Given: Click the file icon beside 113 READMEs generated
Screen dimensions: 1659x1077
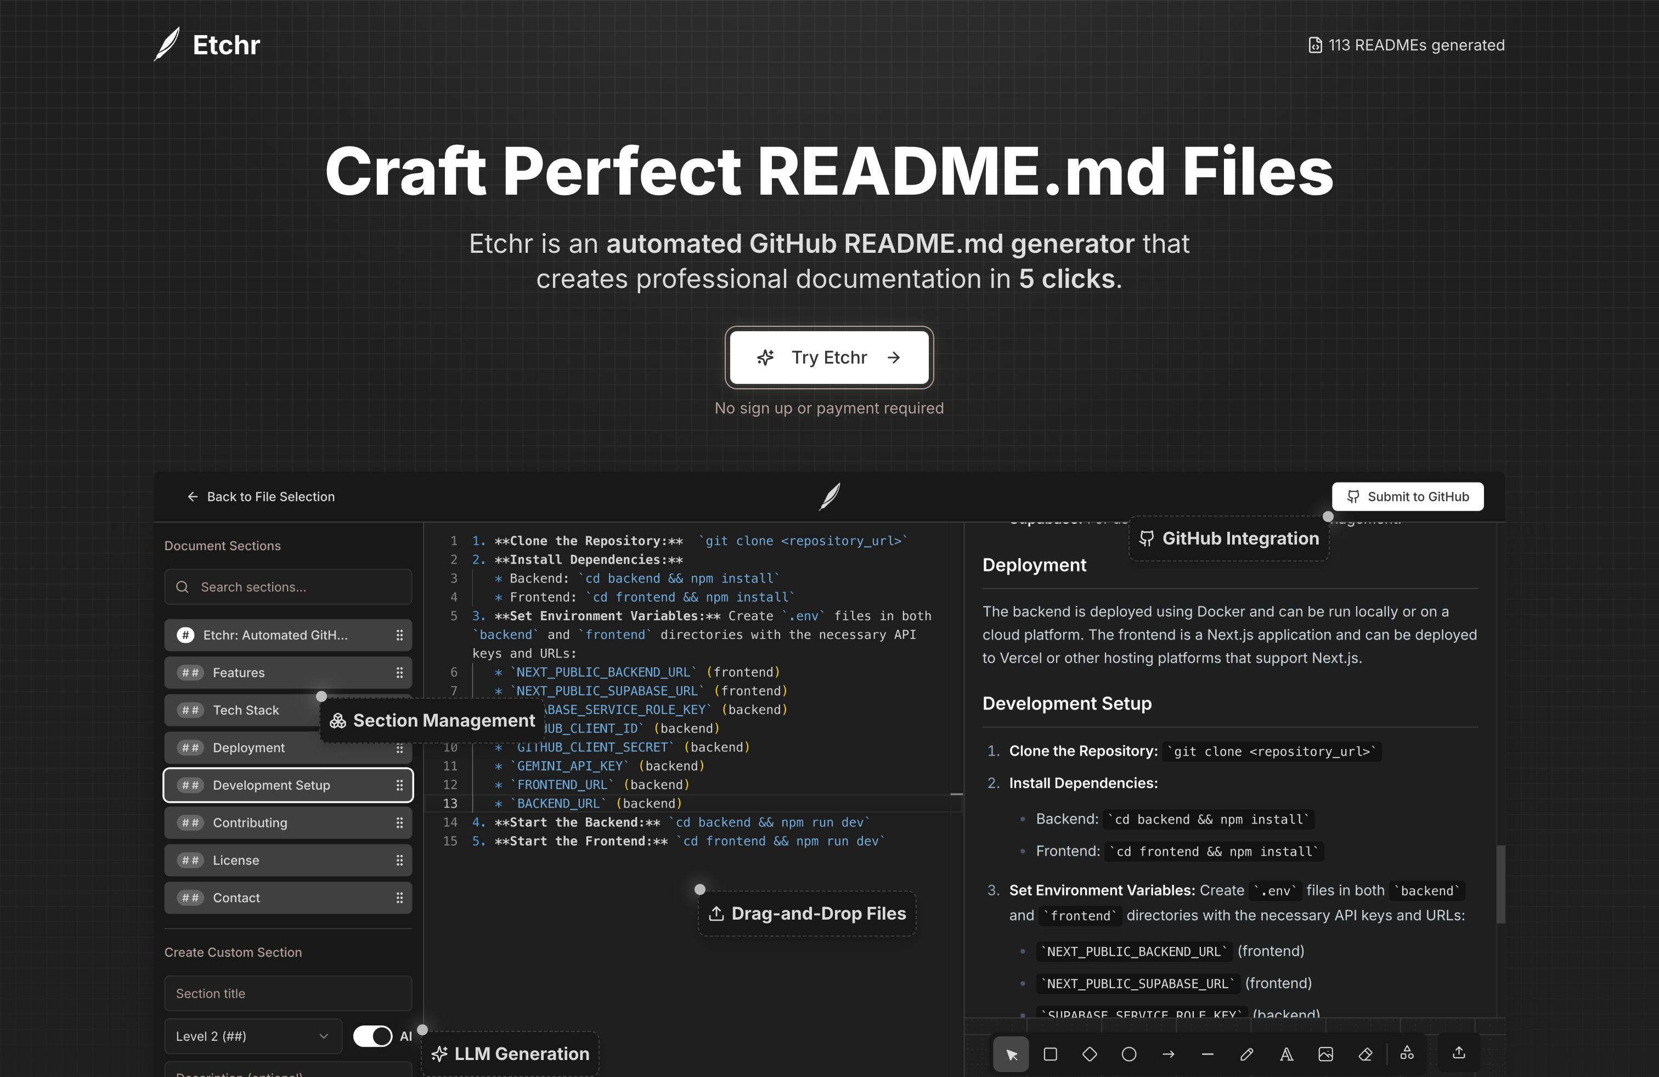Looking at the screenshot, I should point(1314,46).
